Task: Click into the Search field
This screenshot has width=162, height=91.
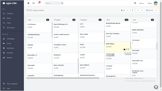Action: (x=53, y=3)
